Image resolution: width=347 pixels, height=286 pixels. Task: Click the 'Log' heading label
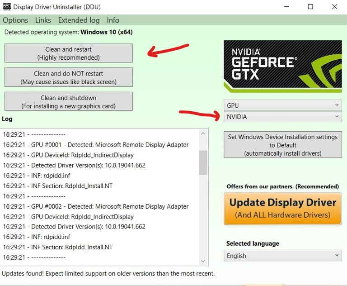7,119
